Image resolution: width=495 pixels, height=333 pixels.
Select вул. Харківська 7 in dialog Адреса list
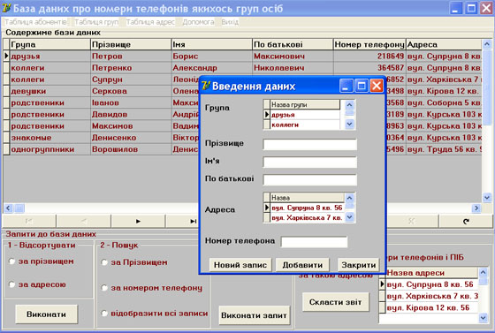[308, 218]
